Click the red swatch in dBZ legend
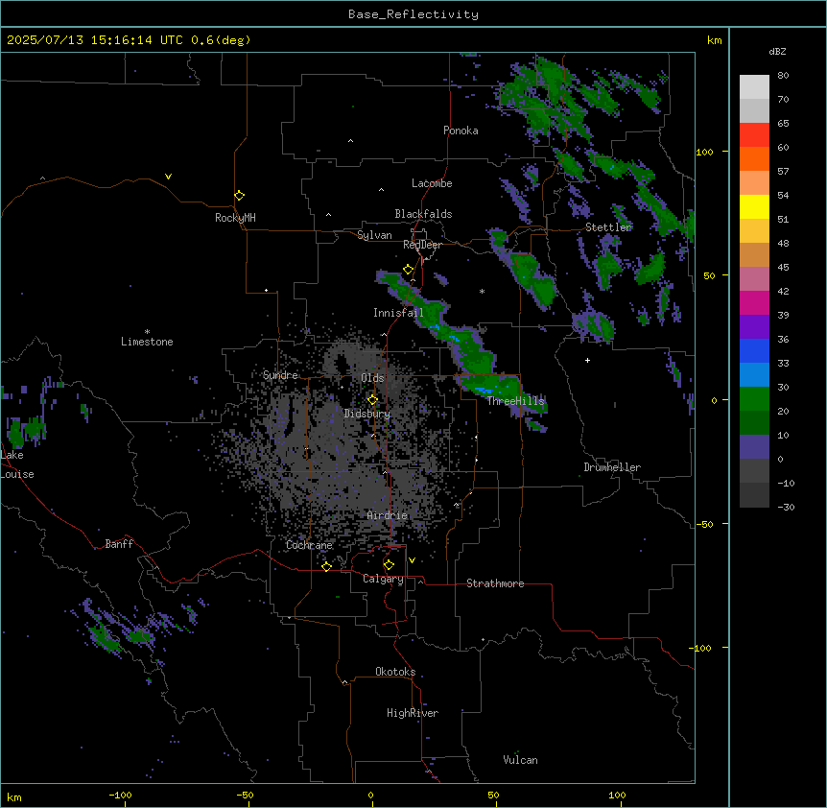The image size is (827, 808). click(x=754, y=134)
